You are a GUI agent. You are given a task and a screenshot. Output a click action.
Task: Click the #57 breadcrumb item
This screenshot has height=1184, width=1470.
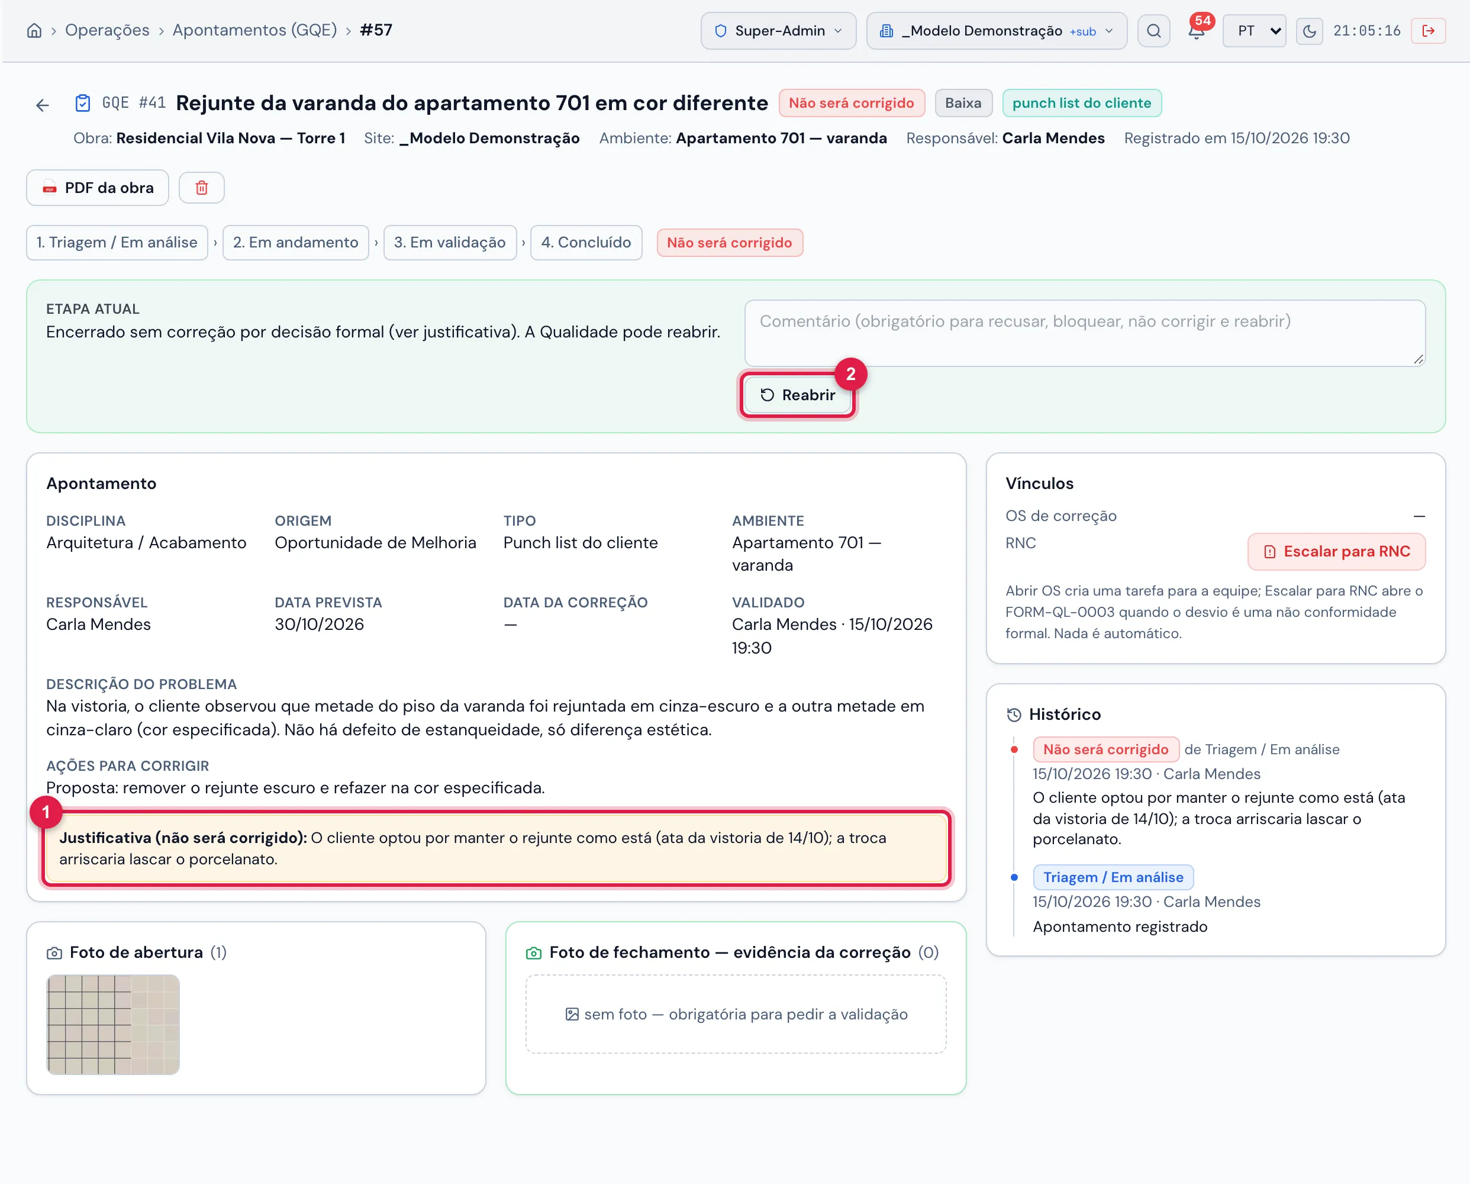pos(376,30)
